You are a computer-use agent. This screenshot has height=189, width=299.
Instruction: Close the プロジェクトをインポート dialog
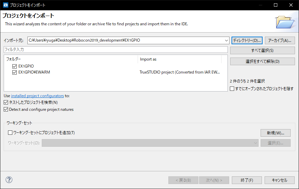tap(291, 5)
